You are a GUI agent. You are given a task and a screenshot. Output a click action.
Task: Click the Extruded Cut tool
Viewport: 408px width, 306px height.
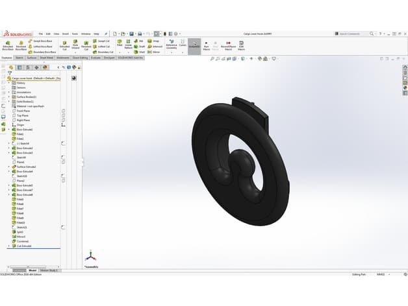point(64,45)
